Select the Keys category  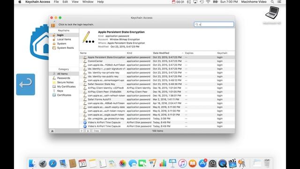point(64,91)
